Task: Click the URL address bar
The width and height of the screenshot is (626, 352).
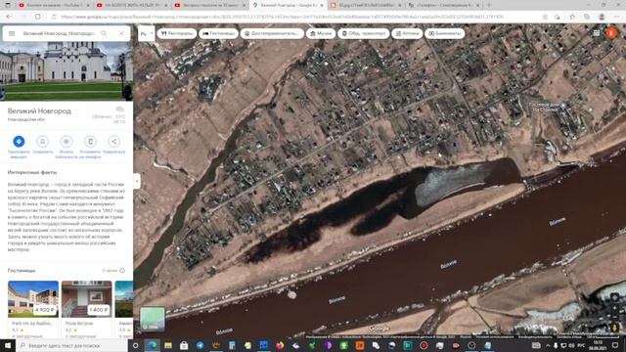Action: point(295,17)
